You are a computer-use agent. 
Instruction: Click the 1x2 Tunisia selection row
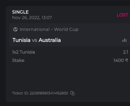tap(70, 52)
